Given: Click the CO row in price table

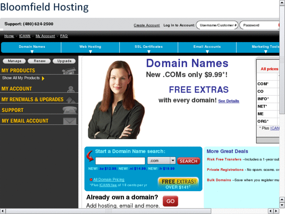Looking at the screenshot, I should pyautogui.click(x=268, y=91).
